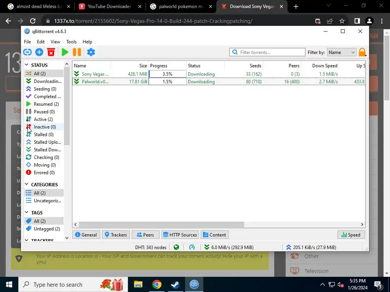Open the File menu
The width and height of the screenshot is (390, 292).
(x=27, y=42)
